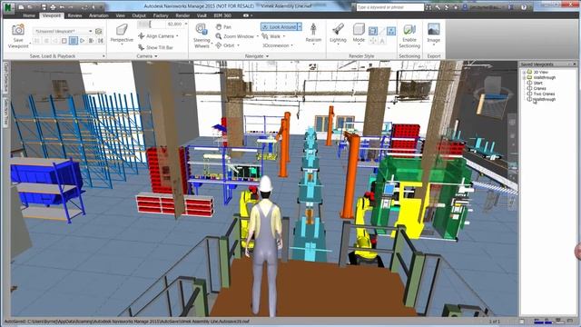The width and height of the screenshot is (581, 327).
Task: Open the Output ribbon tab
Action: coord(139,15)
